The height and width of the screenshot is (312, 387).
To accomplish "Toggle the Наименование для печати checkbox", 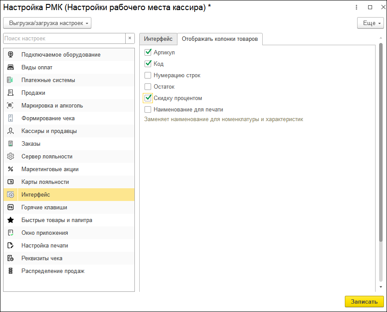I will coord(148,110).
